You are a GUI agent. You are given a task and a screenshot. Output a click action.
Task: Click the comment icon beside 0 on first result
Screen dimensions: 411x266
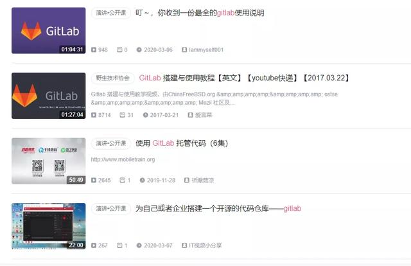[x=119, y=49]
